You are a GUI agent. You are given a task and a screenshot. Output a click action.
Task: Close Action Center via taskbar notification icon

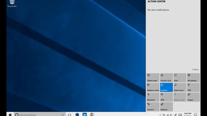(196, 115)
